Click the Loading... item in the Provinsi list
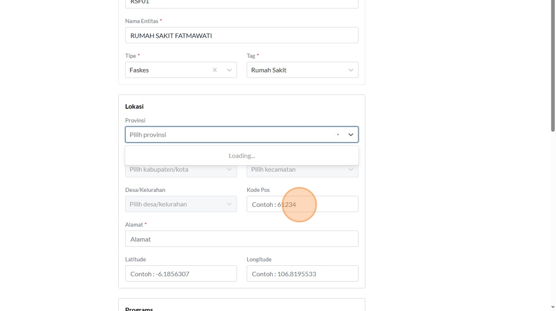Viewport: 556px width, 311px height. tap(242, 155)
